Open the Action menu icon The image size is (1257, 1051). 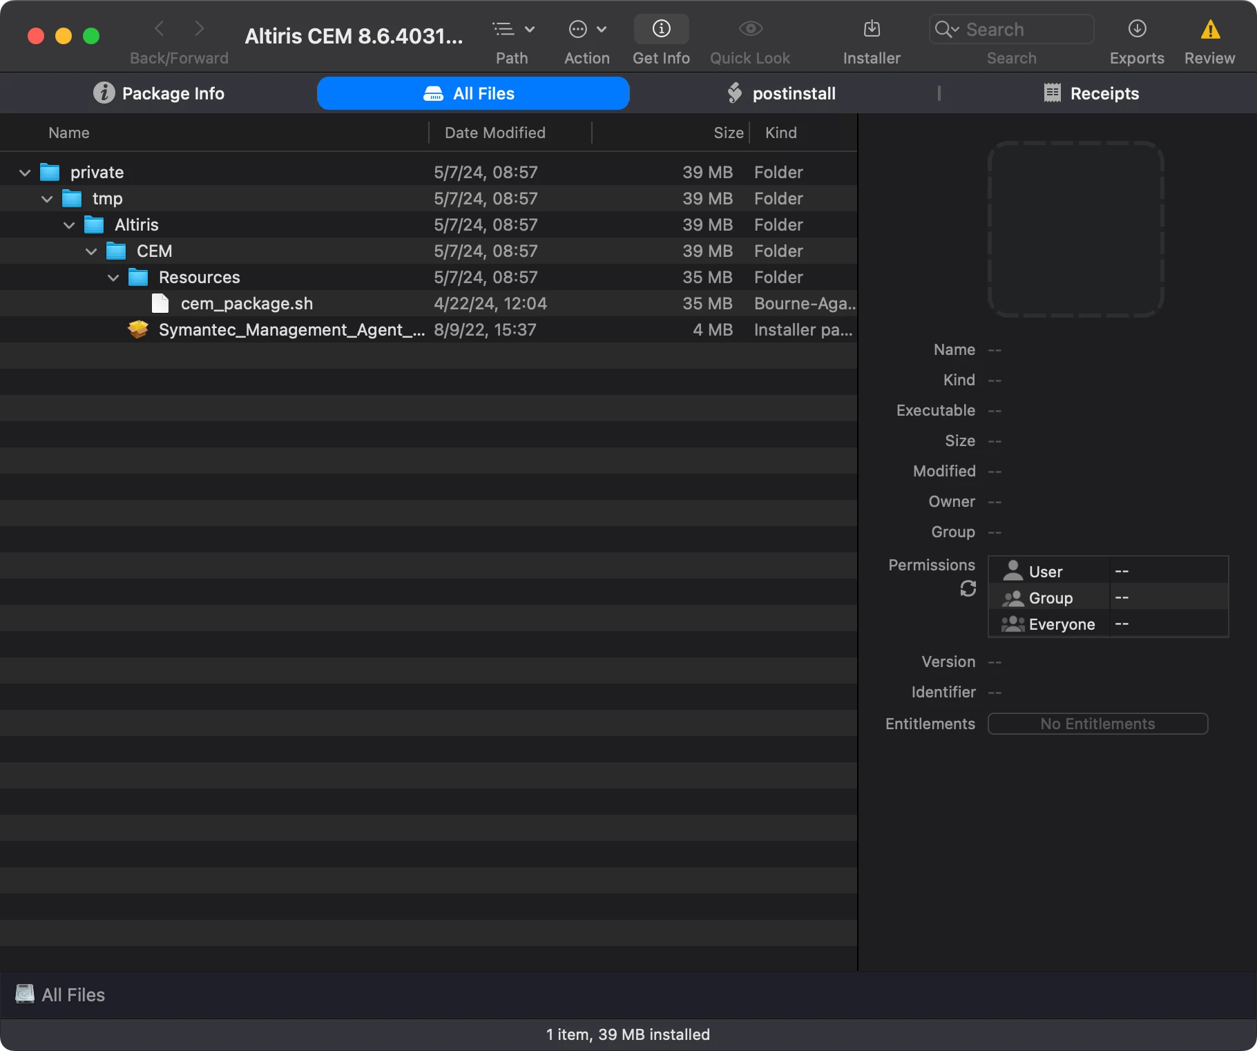[587, 29]
